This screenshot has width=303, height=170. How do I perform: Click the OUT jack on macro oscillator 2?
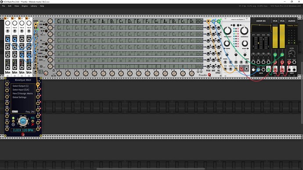(242, 69)
